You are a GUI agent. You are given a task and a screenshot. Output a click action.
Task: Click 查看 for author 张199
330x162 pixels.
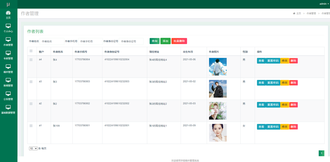(261, 127)
